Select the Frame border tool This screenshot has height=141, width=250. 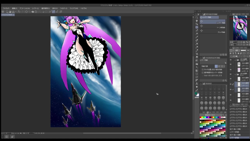tap(197, 77)
